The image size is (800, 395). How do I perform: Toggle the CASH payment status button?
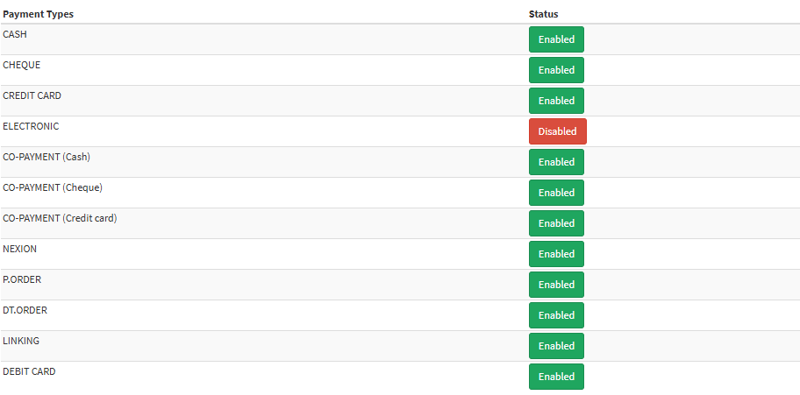tap(556, 39)
